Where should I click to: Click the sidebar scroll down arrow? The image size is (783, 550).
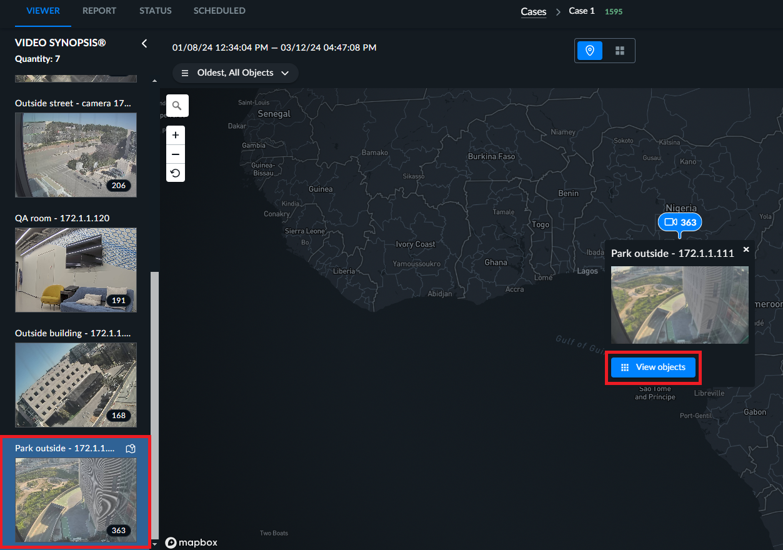click(x=155, y=545)
